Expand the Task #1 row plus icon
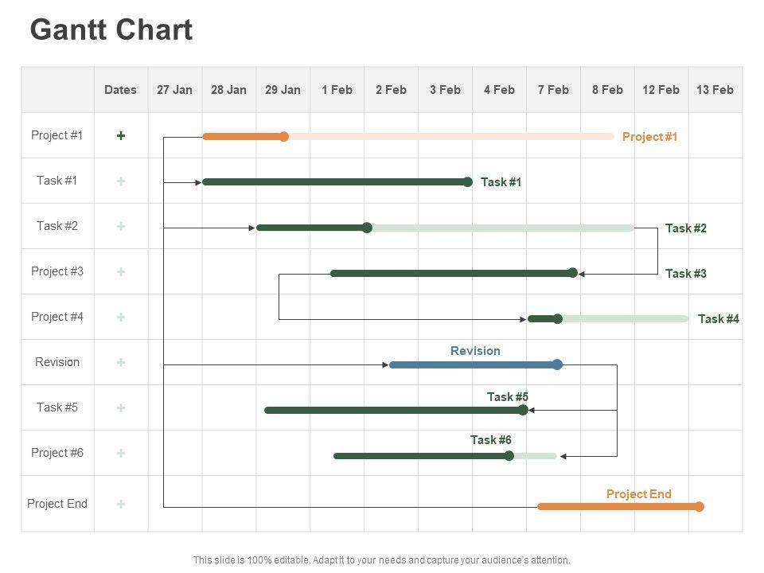Image resolution: width=764 pixels, height=573 pixels. 121,181
